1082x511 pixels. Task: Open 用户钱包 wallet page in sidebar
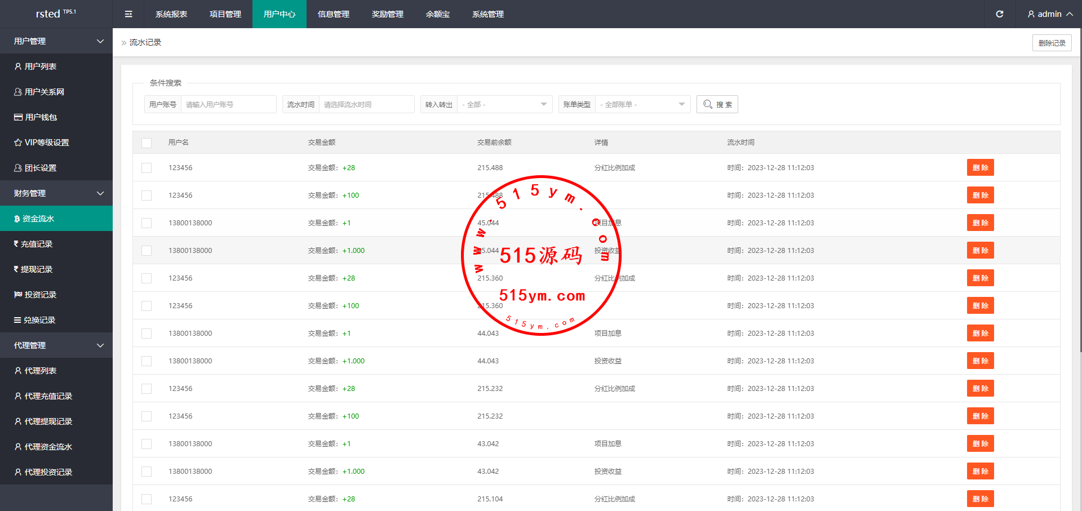tap(41, 117)
